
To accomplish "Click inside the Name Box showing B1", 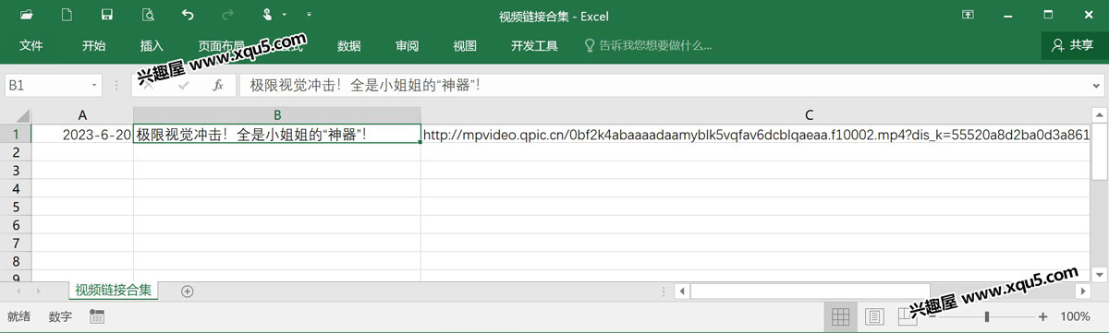I will (46, 85).
